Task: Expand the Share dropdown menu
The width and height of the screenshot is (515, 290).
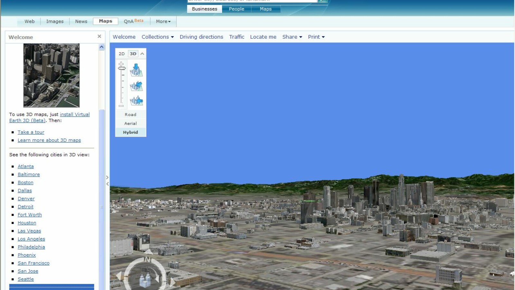Action: [x=292, y=37]
